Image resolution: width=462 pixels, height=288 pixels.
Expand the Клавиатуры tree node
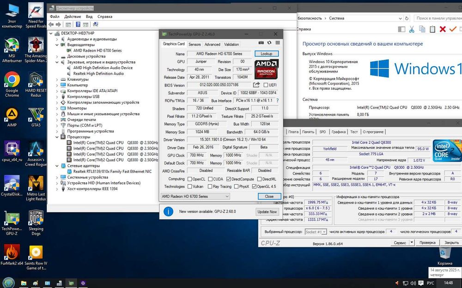point(57,79)
